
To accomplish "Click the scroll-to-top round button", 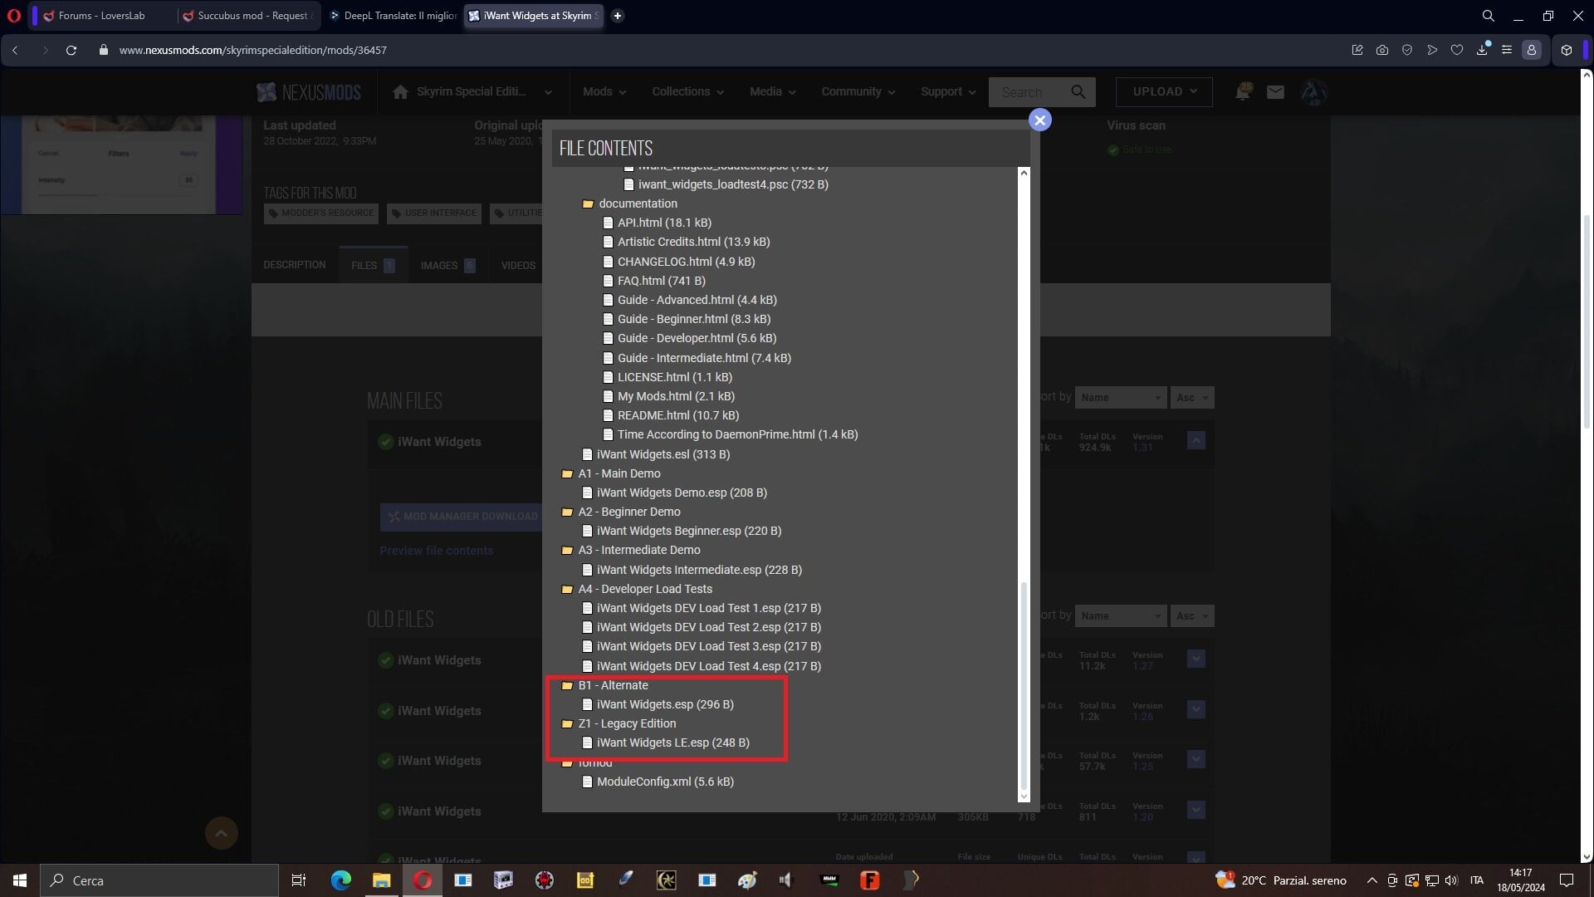I will (x=221, y=833).
